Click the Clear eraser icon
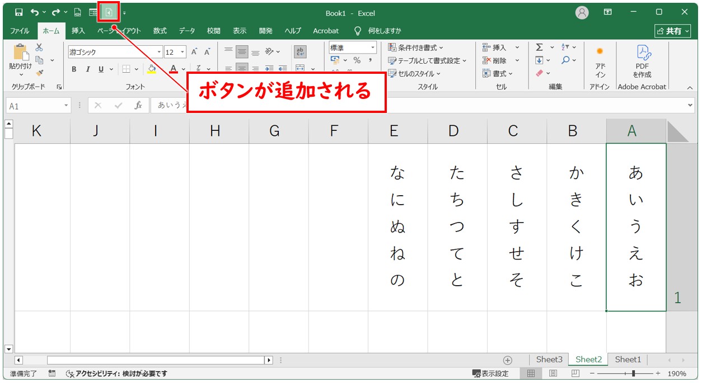The image size is (702, 383). point(540,73)
